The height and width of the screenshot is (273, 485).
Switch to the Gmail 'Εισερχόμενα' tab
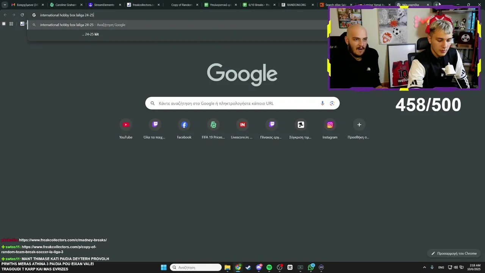click(28, 5)
